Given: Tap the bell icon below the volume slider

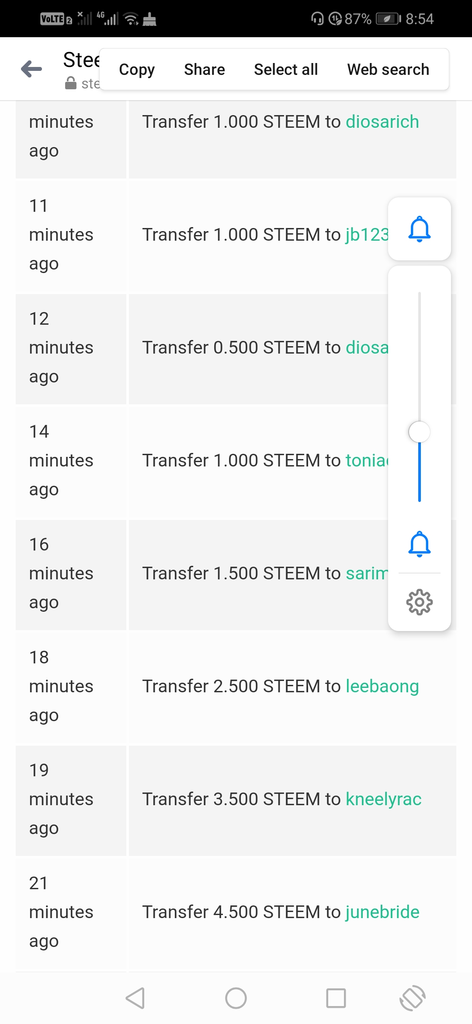Looking at the screenshot, I should click(x=419, y=544).
